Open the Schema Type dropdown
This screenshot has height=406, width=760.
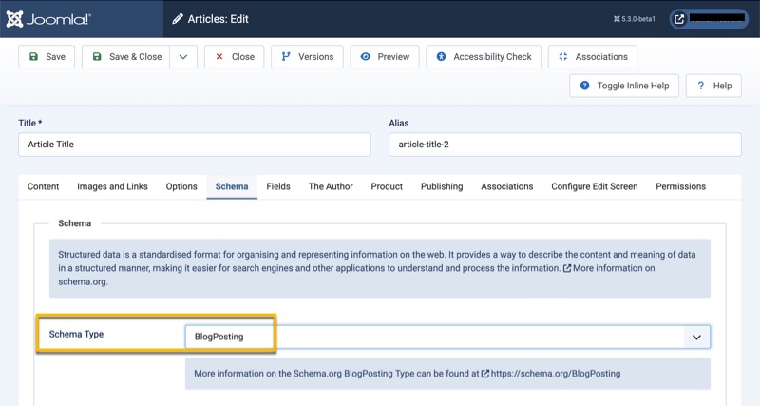click(x=446, y=337)
